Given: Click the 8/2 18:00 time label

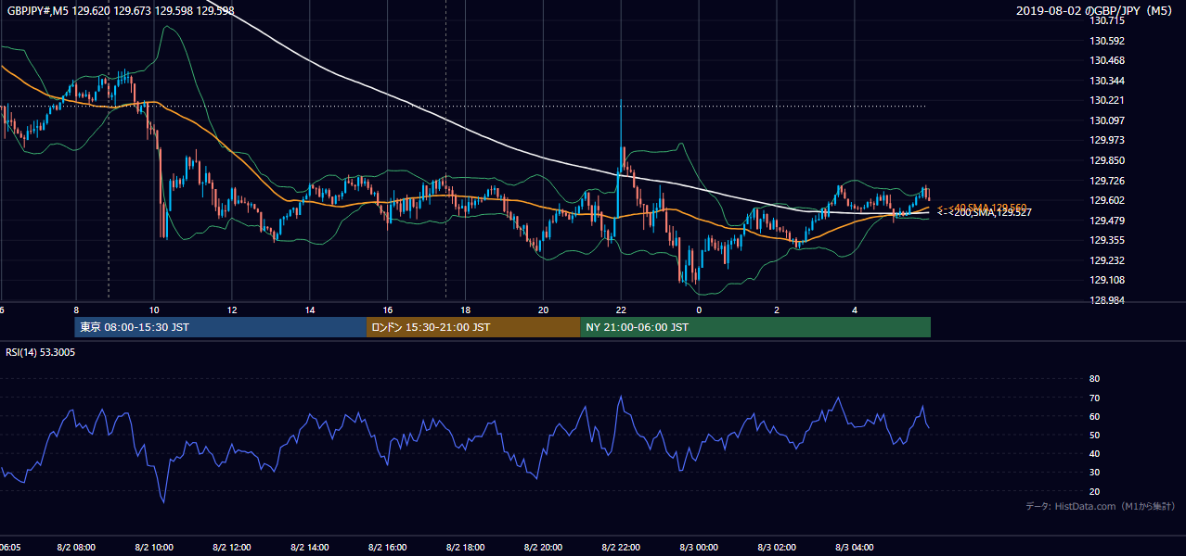Looking at the screenshot, I should pos(466,548).
